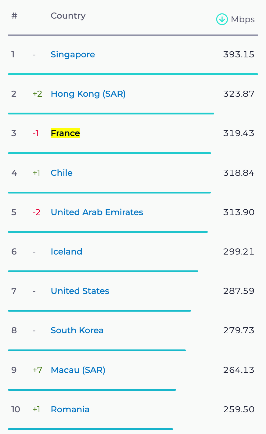
Task: Open the Chile country link
Action: click(62, 173)
